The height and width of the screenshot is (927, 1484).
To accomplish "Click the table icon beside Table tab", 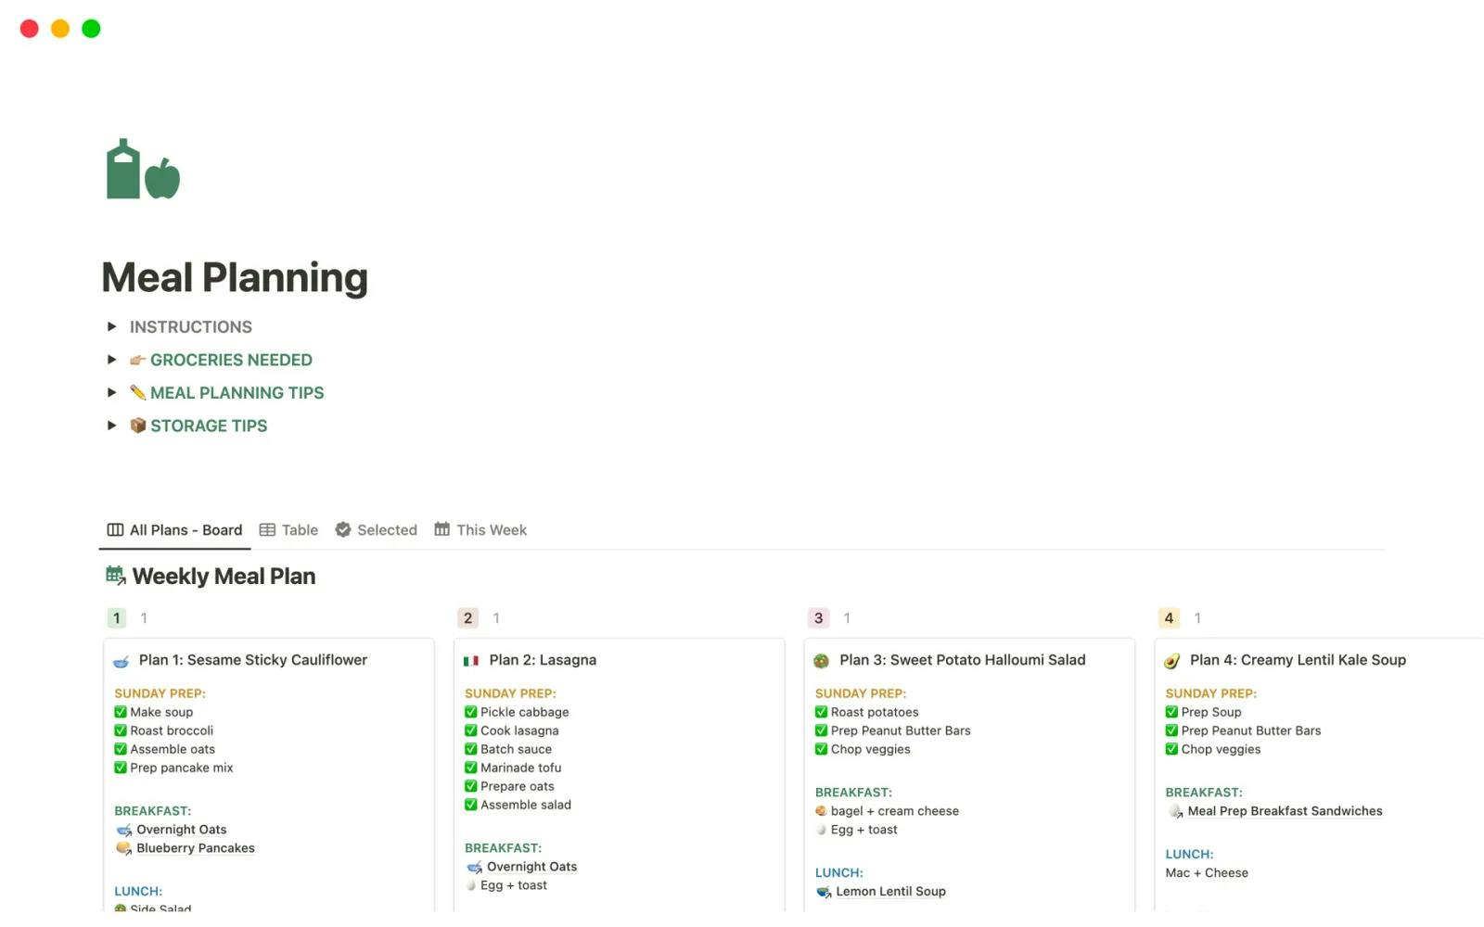I will tap(267, 530).
